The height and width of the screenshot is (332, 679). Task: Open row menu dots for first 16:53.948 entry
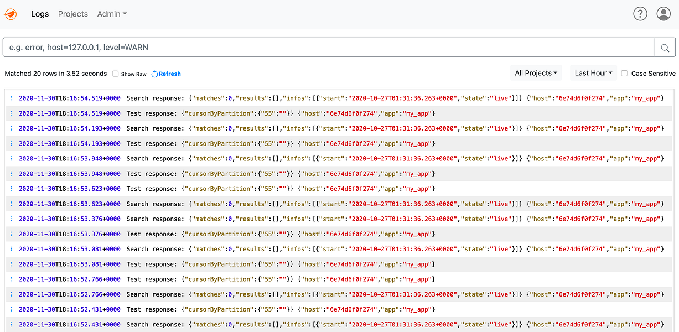pos(11,159)
